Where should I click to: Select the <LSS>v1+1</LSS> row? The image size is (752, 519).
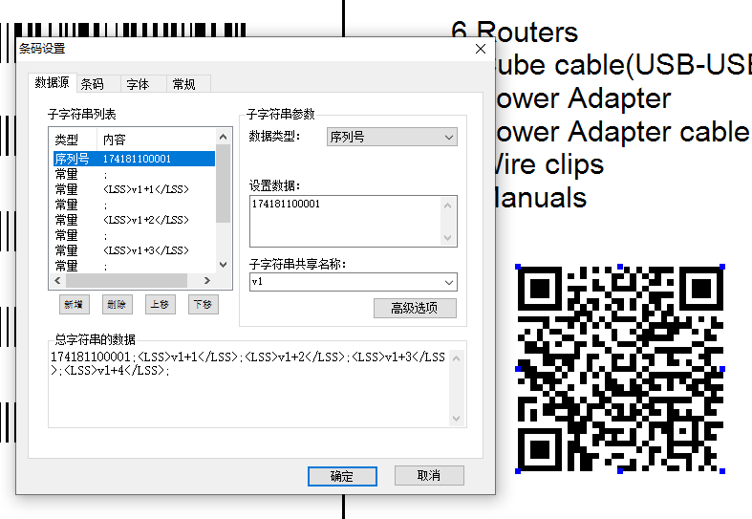click(x=134, y=189)
